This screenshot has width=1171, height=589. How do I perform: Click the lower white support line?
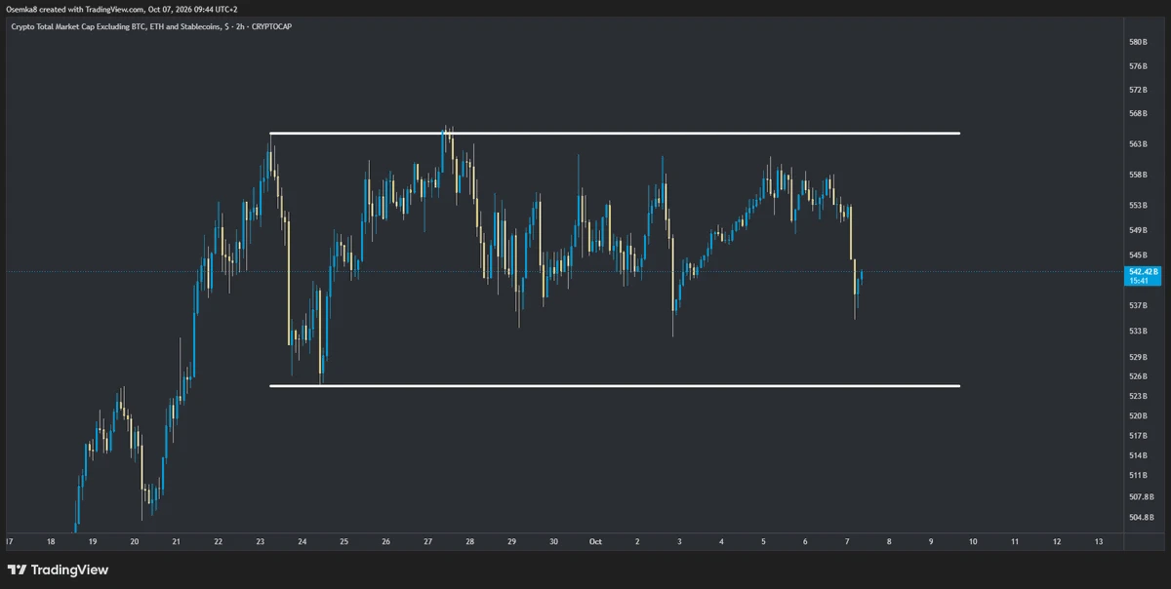point(615,386)
